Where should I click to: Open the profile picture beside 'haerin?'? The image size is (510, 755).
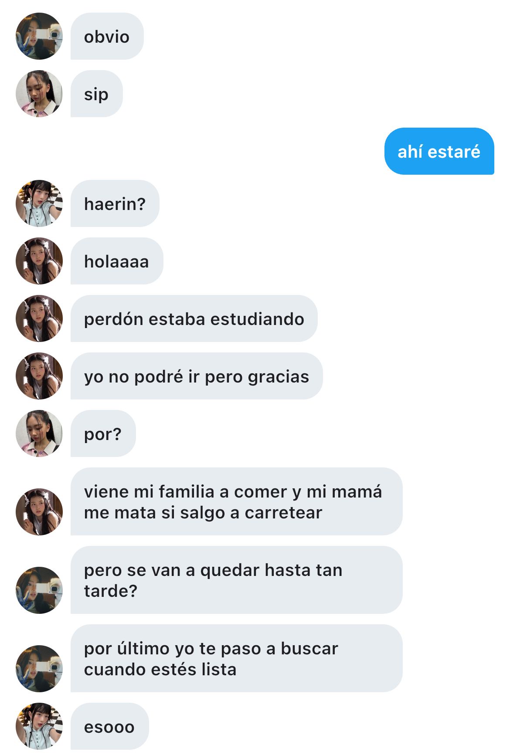[39, 203]
